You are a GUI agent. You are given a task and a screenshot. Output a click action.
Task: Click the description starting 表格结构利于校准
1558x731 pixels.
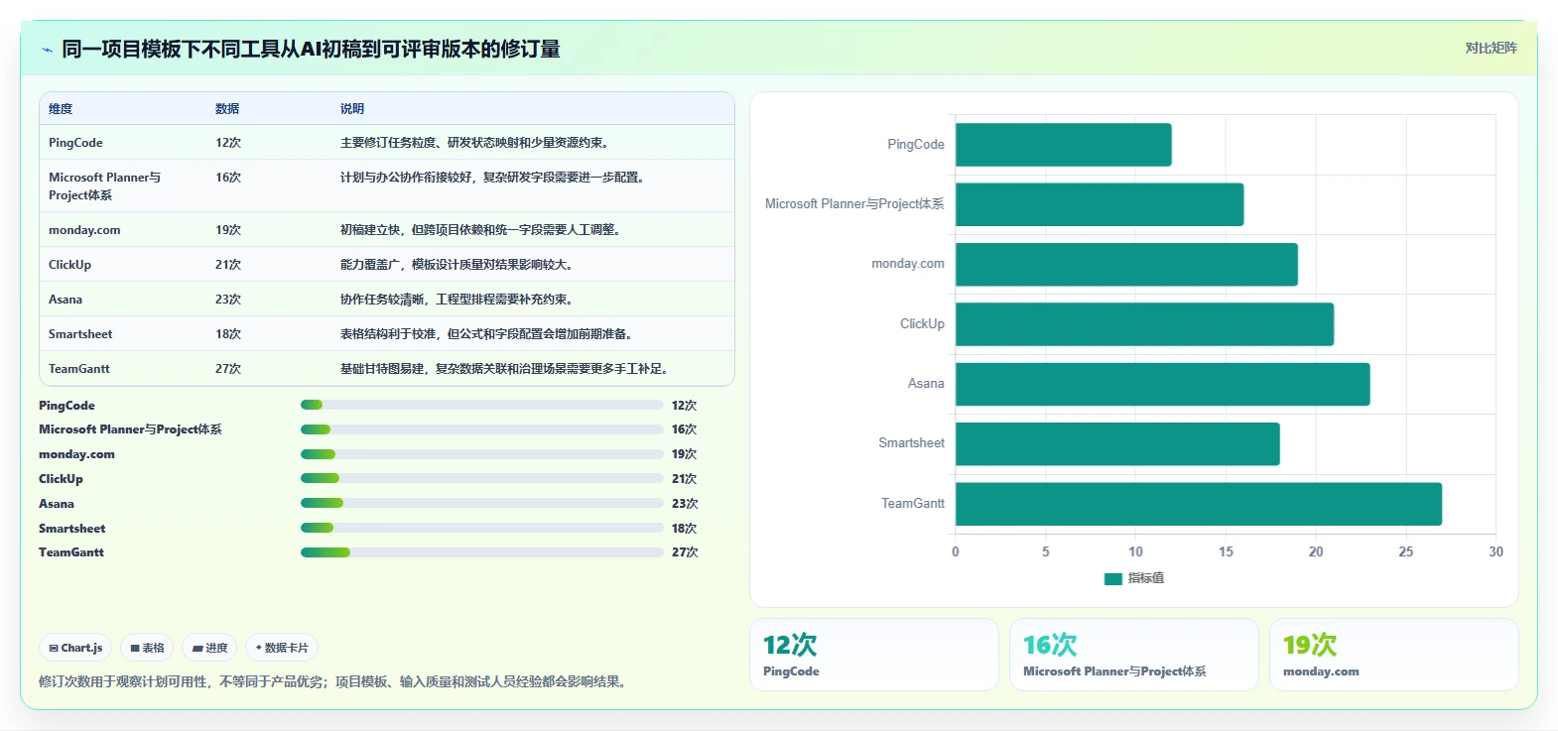point(489,334)
